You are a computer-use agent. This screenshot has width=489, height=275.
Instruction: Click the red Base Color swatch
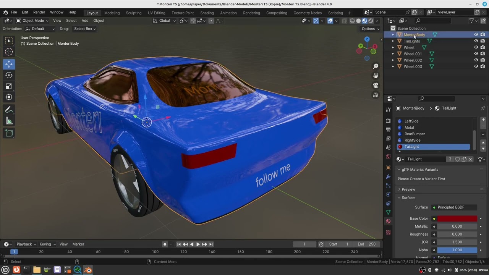coord(457,218)
